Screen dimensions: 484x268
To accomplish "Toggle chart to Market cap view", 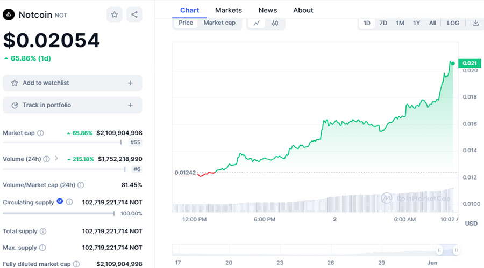I will click(219, 23).
